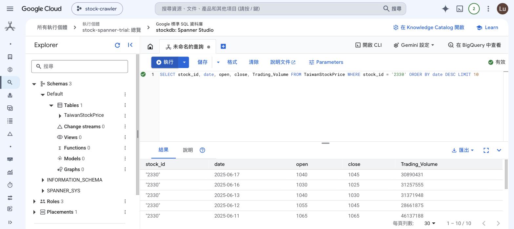This screenshot has width=514, height=229.
Task: Open the Gemini sparkle assistant icon
Action: click(445, 9)
